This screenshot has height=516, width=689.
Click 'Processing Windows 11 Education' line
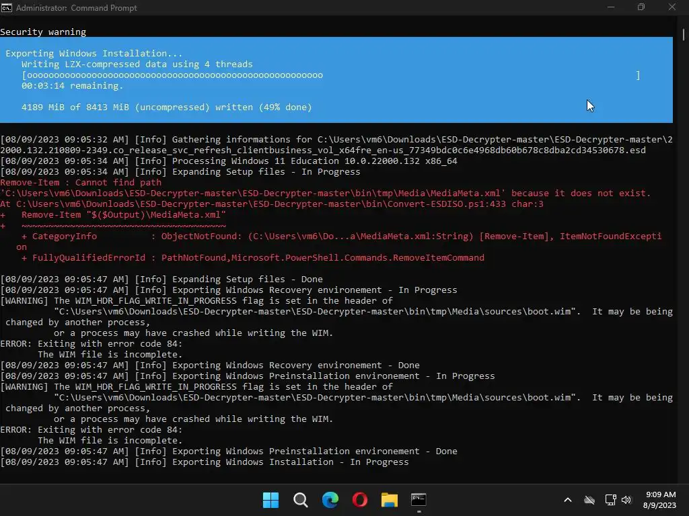[x=229, y=161]
